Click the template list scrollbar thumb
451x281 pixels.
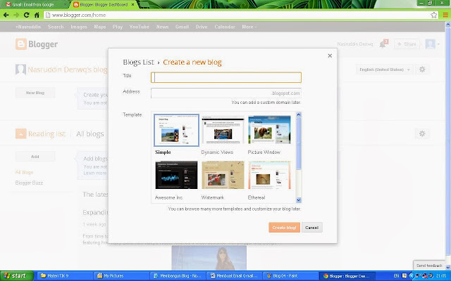299,143
